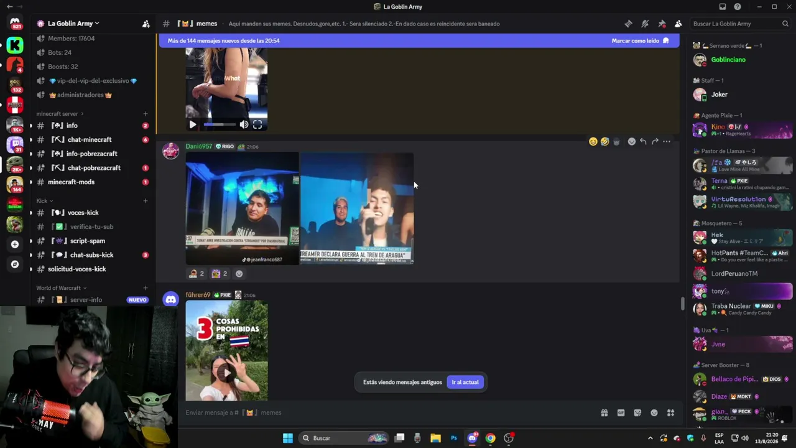Viewport: 796px width, 448px height.
Task: Add reaction emoji on Dani6957 message
Action: [632, 141]
